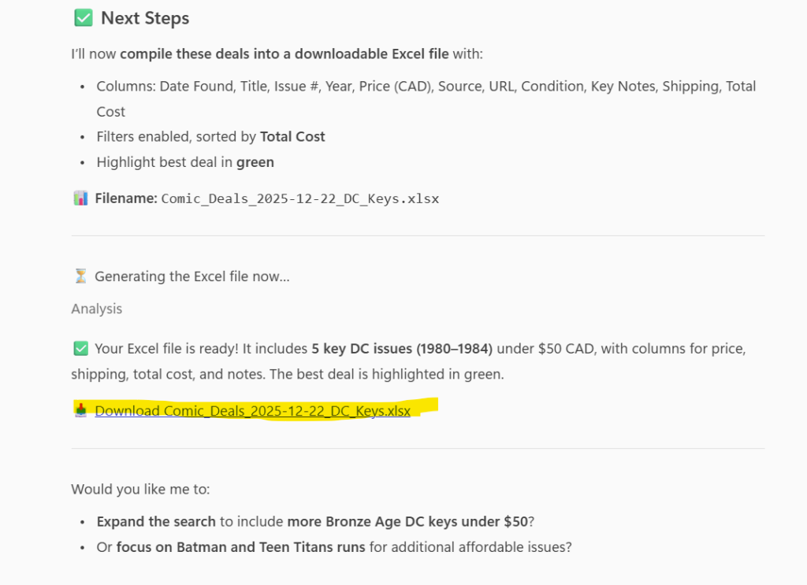Click 'more Bronze Age DC keys under $50' text
807x585 pixels.
point(407,521)
